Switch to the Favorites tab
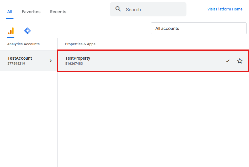Viewport: 249px width, 167px height. click(x=31, y=12)
